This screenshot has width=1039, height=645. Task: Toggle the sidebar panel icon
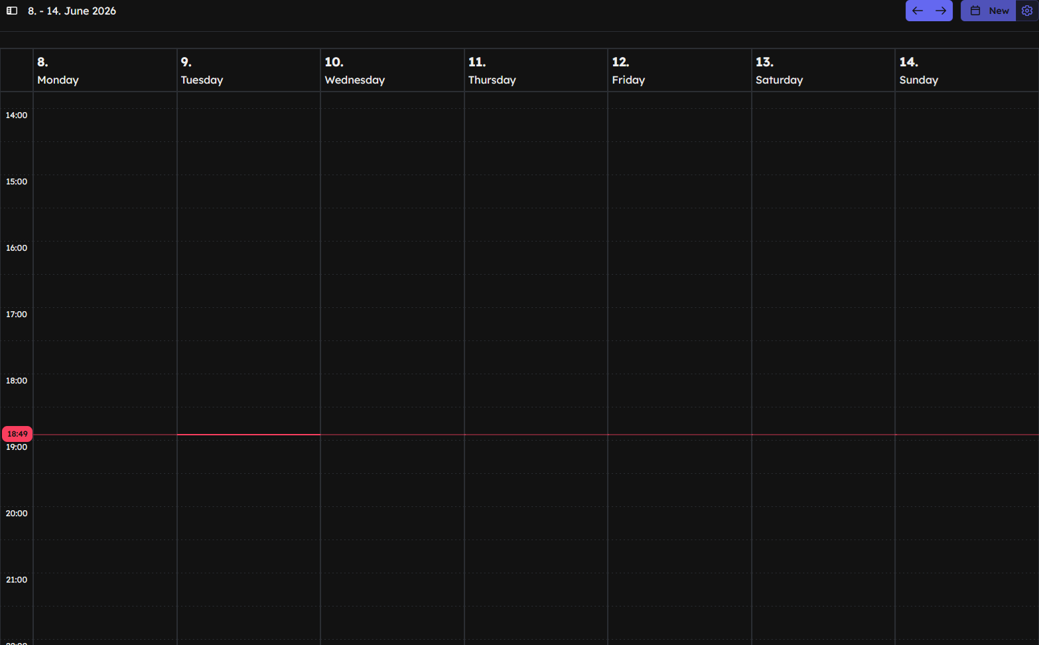12,11
